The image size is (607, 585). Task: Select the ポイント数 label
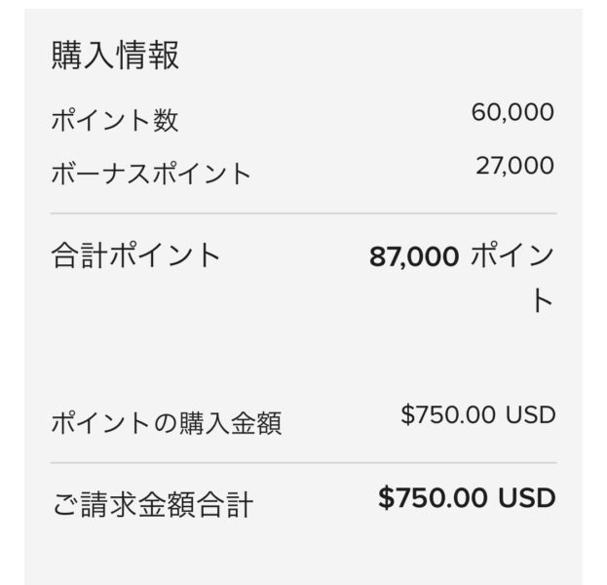(x=115, y=120)
